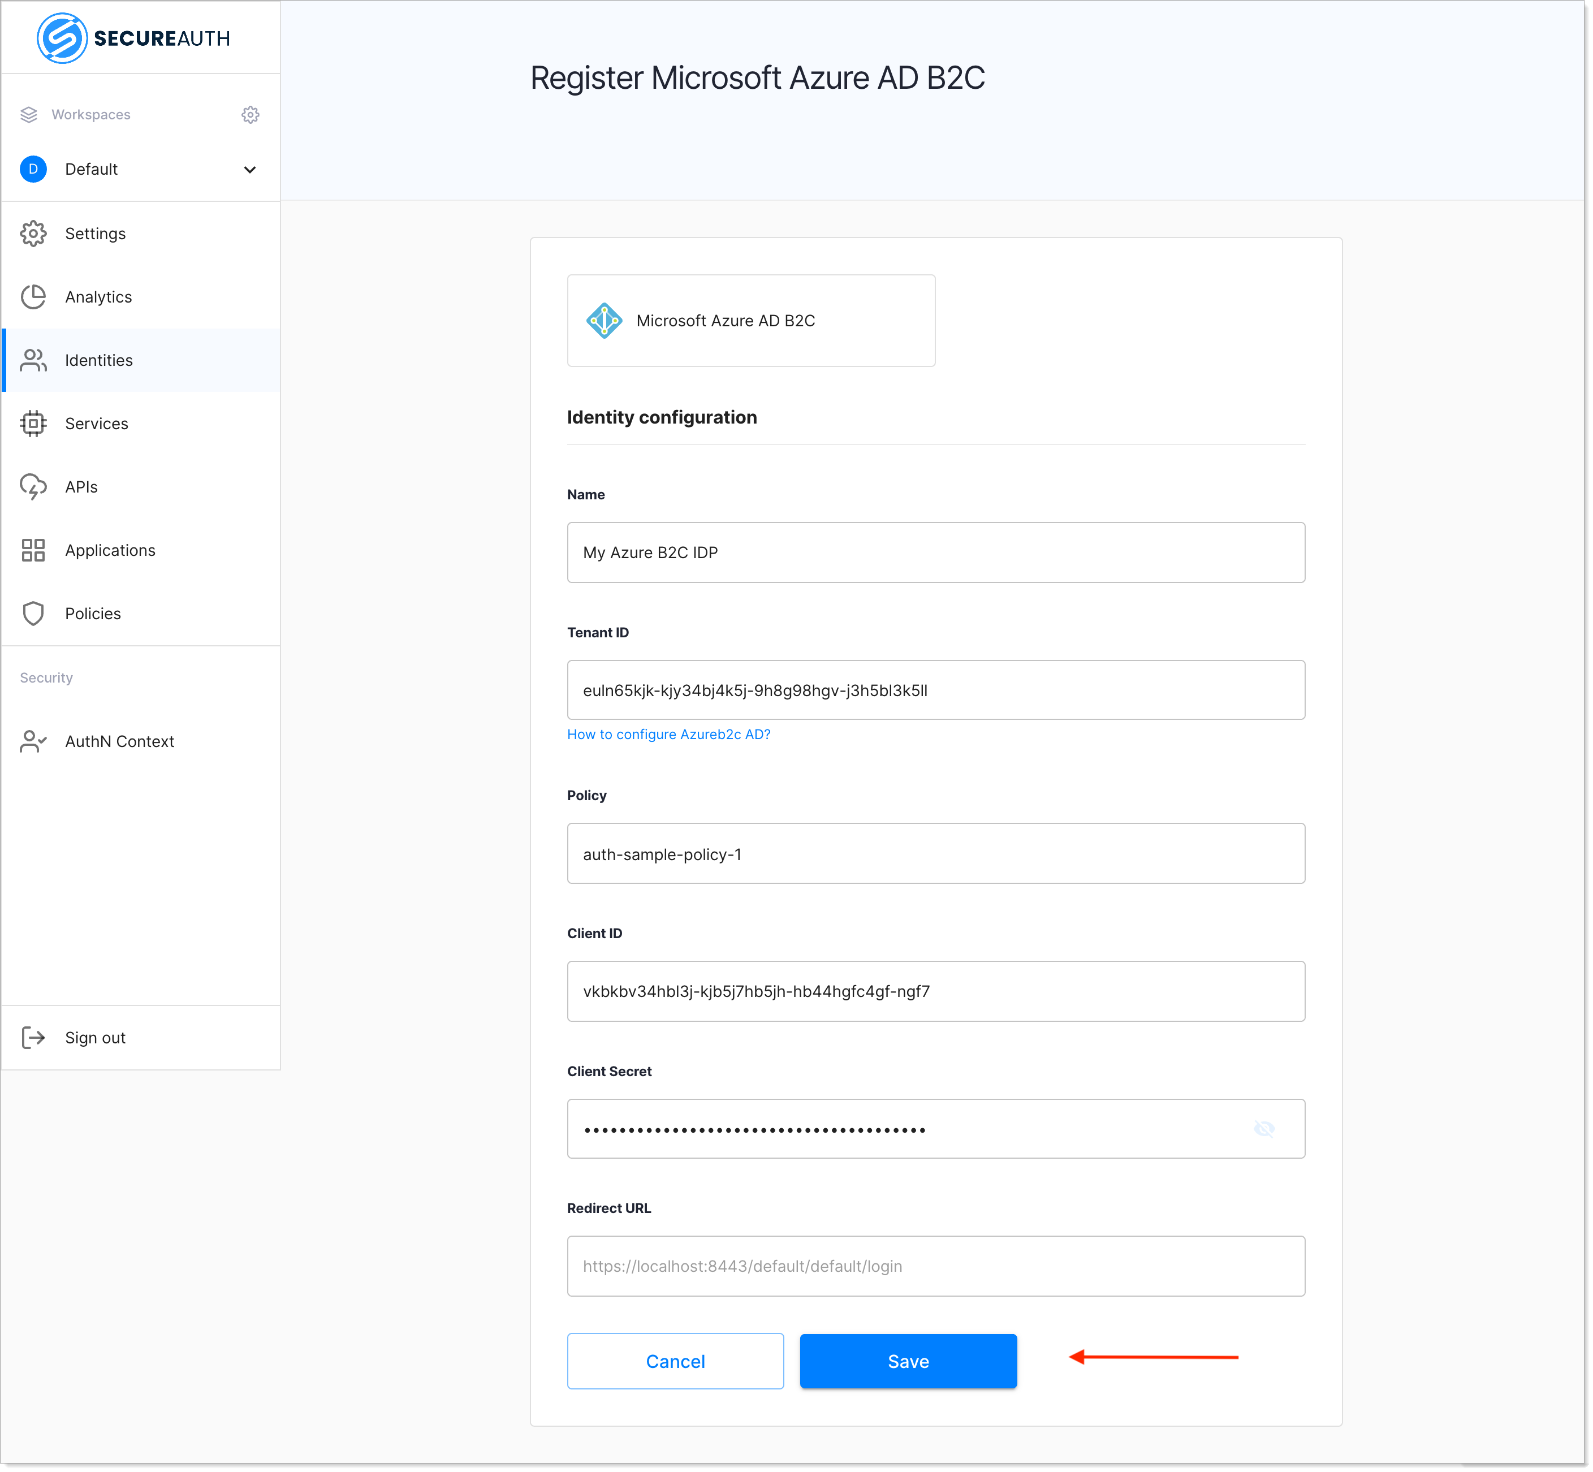
Task: Click the Policies shield icon
Action: [33, 614]
